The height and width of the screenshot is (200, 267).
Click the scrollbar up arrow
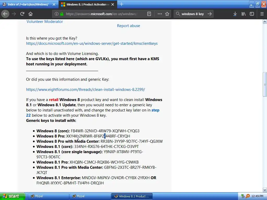click(265, 21)
